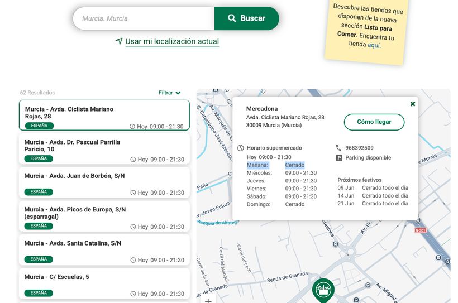
Task: Click clock icon on Picos de Europa card
Action: coord(133,227)
